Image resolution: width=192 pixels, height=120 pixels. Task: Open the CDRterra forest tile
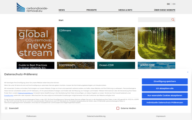pyautogui.click(x=156, y=43)
